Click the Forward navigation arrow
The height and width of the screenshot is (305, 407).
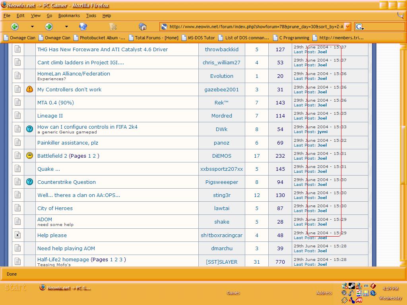point(49,27)
